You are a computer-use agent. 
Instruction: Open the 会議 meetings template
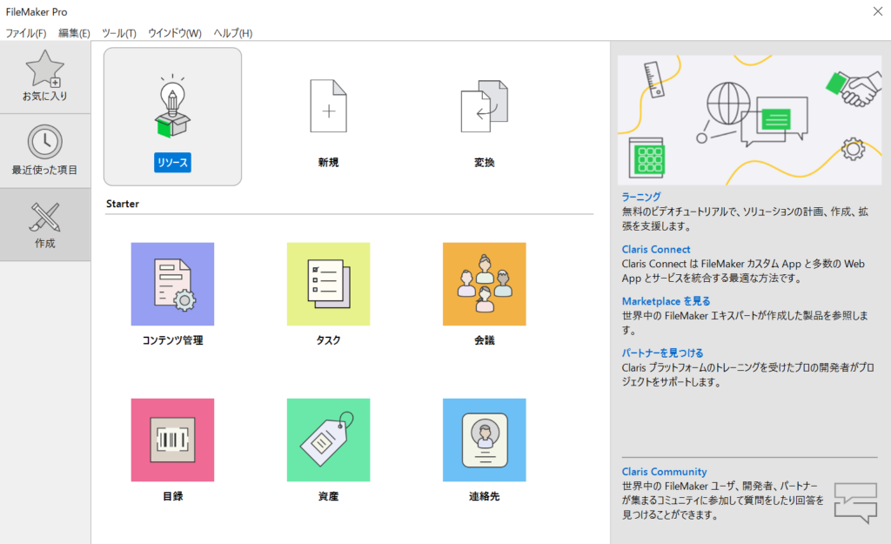(x=484, y=285)
